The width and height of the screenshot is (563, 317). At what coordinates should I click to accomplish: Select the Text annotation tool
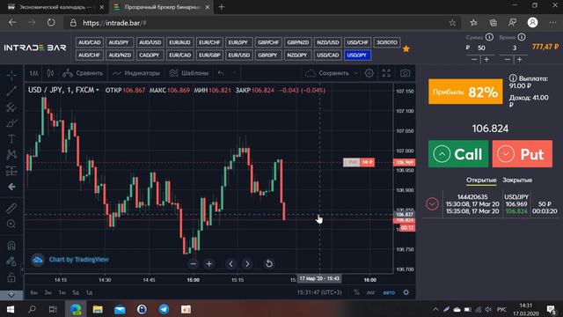(x=11, y=139)
